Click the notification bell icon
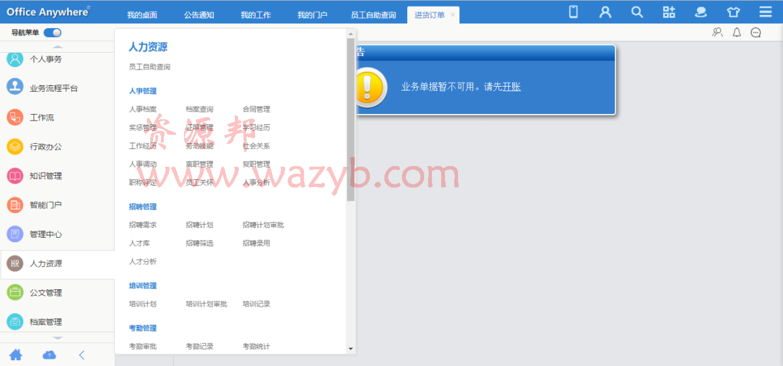 (x=737, y=33)
